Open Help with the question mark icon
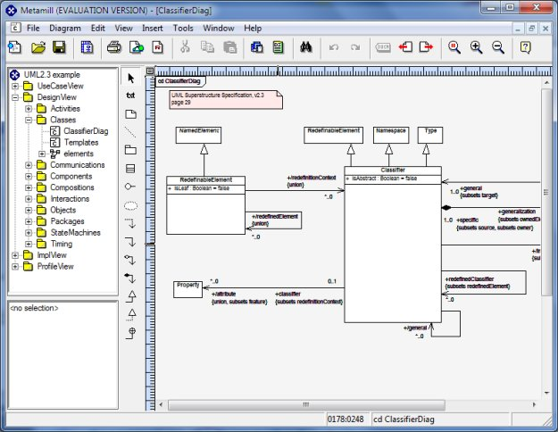 tap(525, 47)
